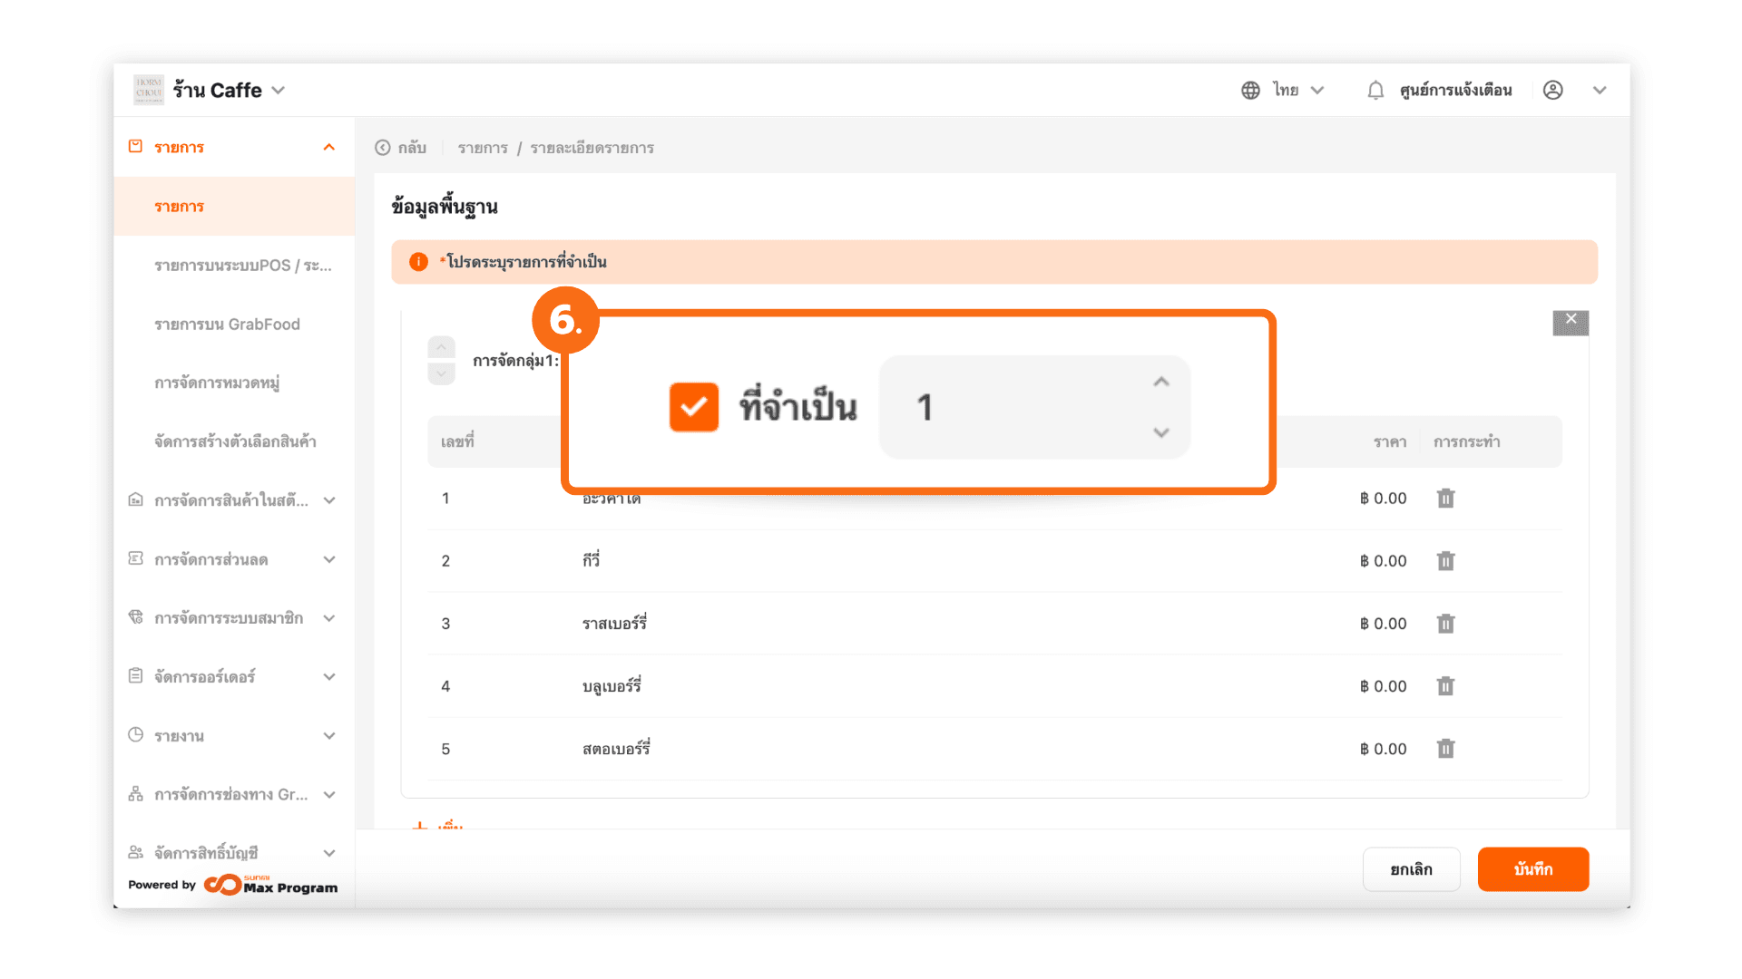Viewport: 1742px width, 979px height.
Task: Expand the รายงาน sidebar section
Action: 329,736
